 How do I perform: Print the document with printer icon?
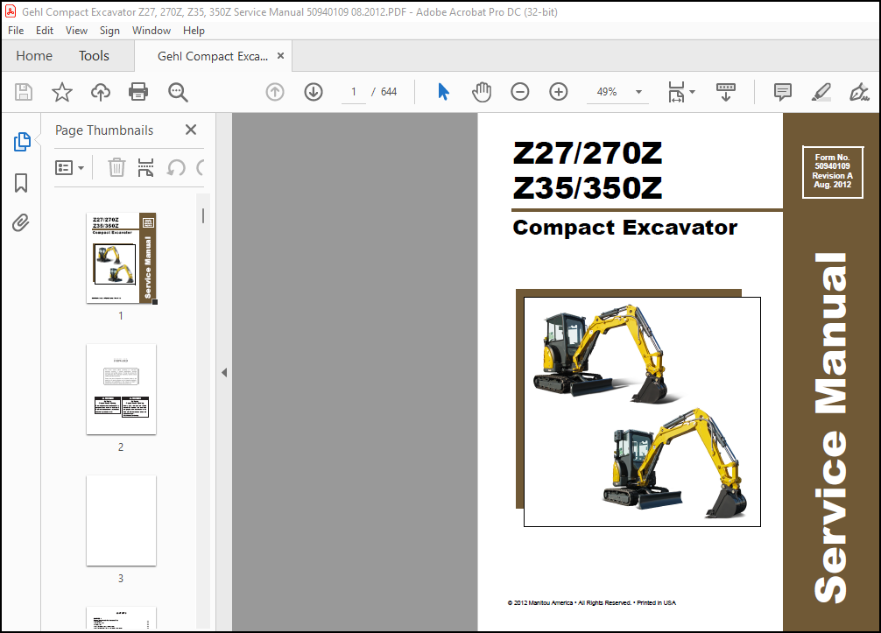click(138, 92)
